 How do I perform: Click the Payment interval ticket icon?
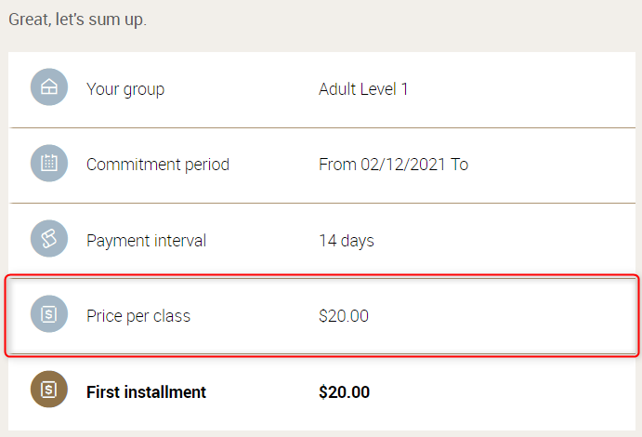pyautogui.click(x=49, y=240)
